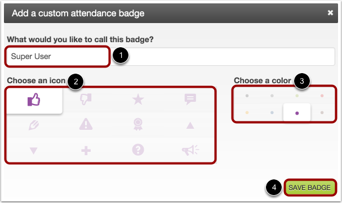Pick the plus sign icon
Viewport: 342px width, 203px height.
tap(86, 151)
